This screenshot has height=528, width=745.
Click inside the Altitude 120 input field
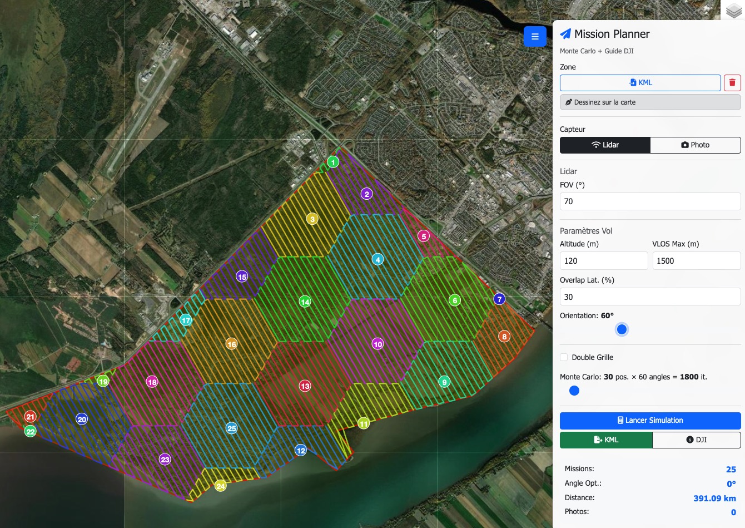coord(604,260)
